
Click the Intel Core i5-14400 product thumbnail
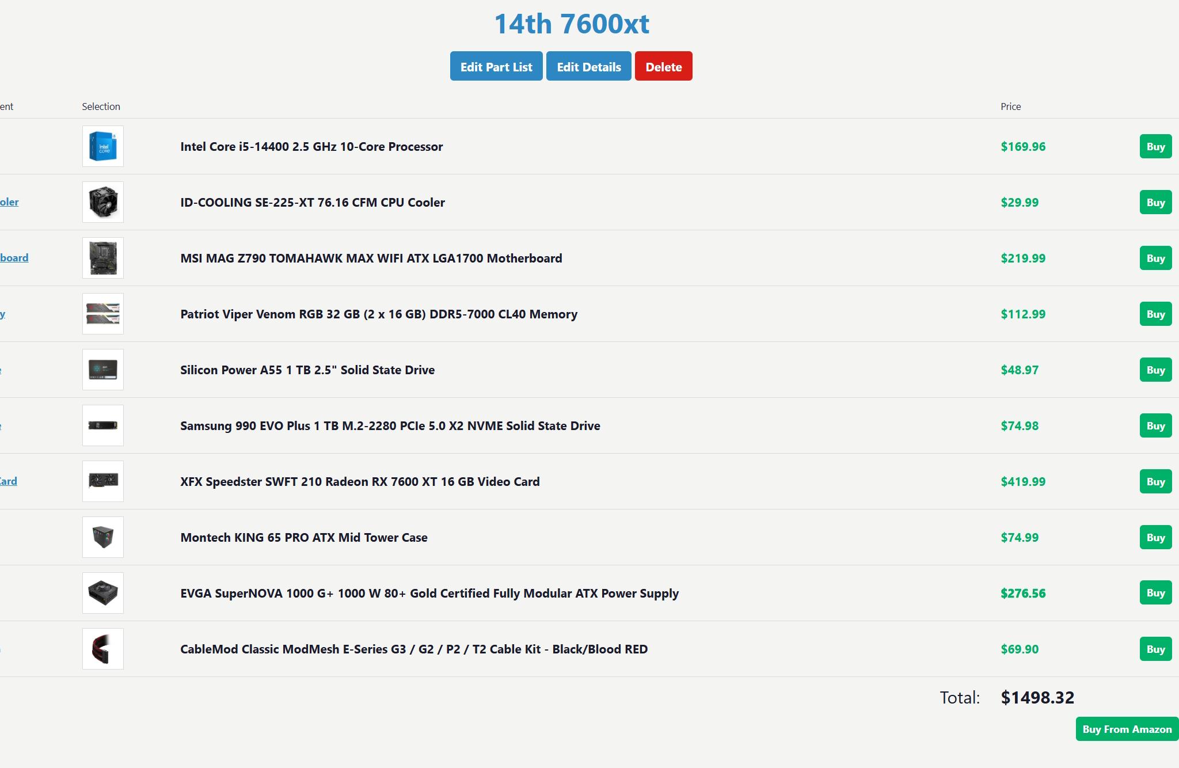coord(102,146)
